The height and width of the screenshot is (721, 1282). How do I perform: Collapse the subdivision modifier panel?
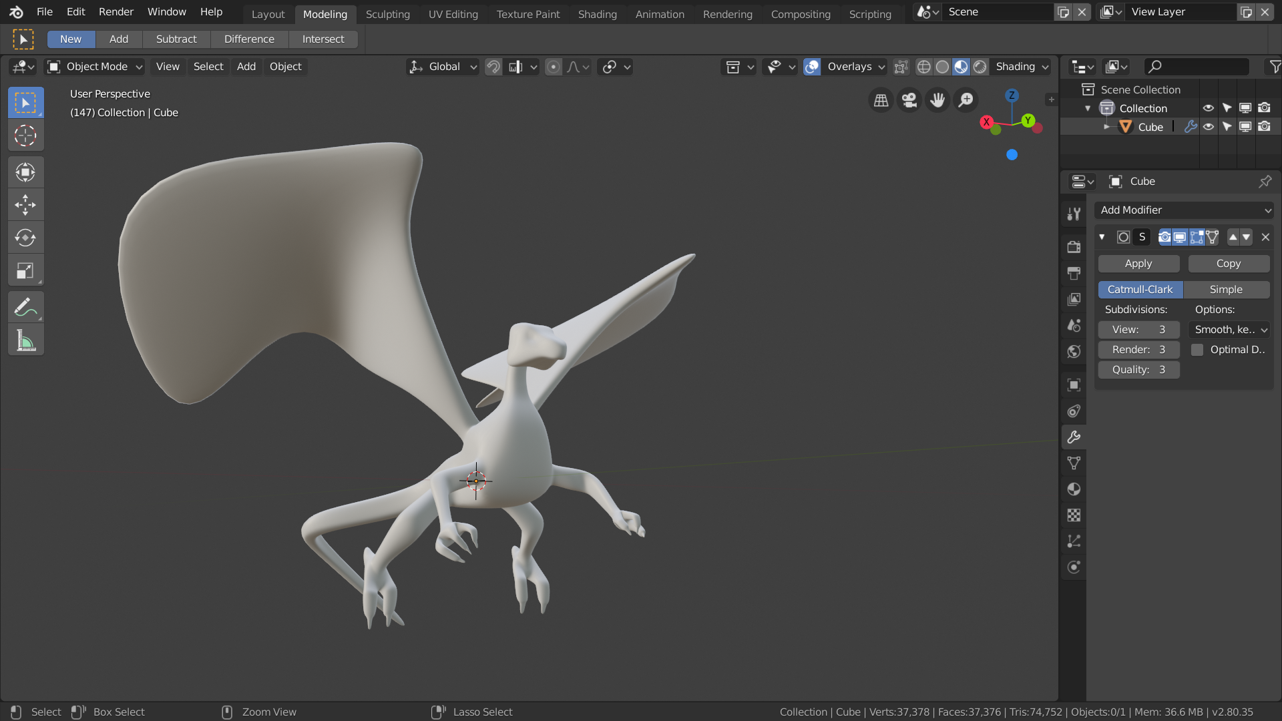click(x=1102, y=237)
